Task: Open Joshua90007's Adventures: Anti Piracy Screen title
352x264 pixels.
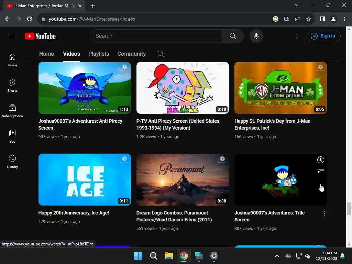Action: click(x=80, y=124)
